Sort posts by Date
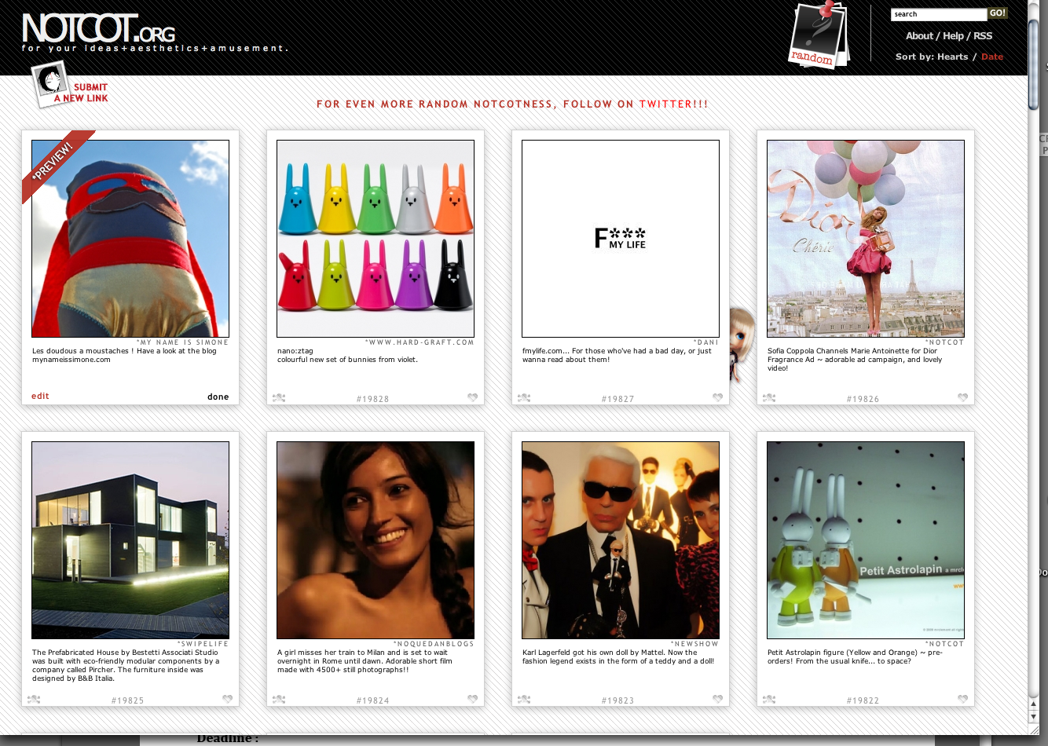This screenshot has width=1048, height=746. click(x=992, y=57)
